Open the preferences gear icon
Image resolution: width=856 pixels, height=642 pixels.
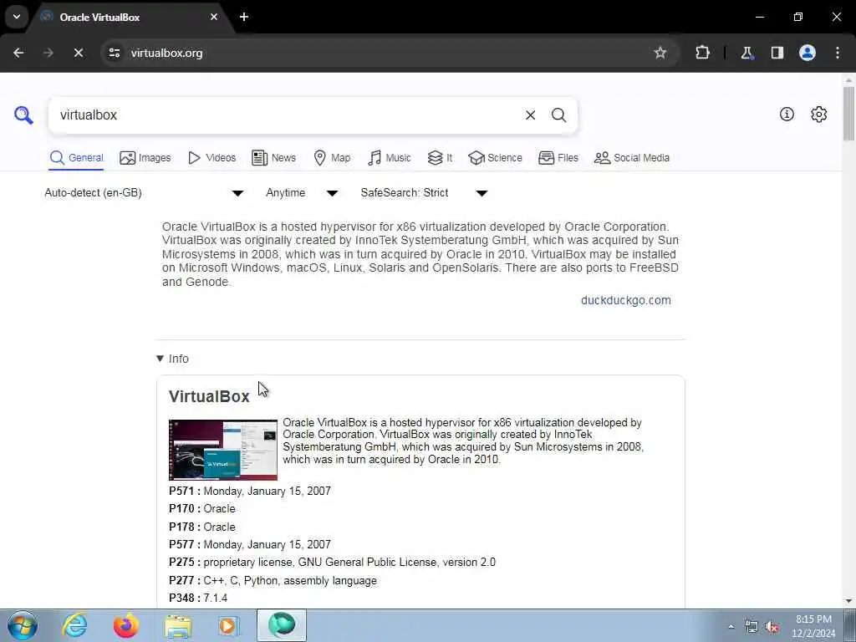pos(818,114)
